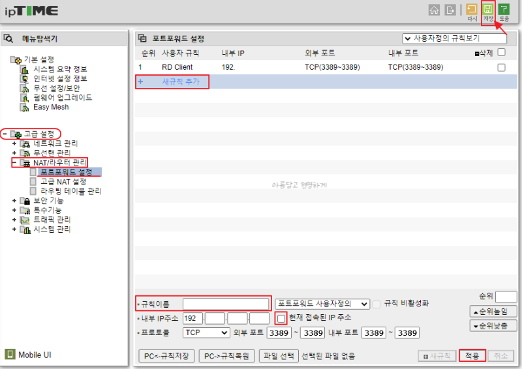Open the 포트포워드 사용자정의 dropdown
Image resolution: width=522 pixels, height=369 pixels.
click(x=322, y=304)
